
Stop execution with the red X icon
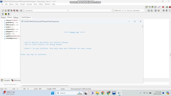(163, 7)
